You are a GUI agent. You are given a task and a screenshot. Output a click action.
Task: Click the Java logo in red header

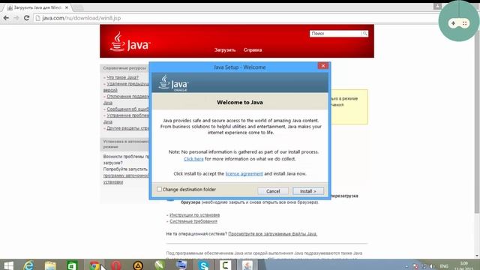coord(130,42)
